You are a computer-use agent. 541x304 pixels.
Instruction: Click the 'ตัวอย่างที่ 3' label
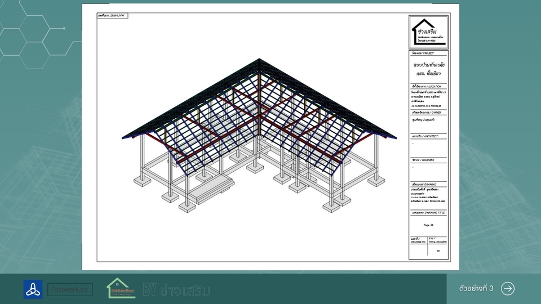pos(476,289)
